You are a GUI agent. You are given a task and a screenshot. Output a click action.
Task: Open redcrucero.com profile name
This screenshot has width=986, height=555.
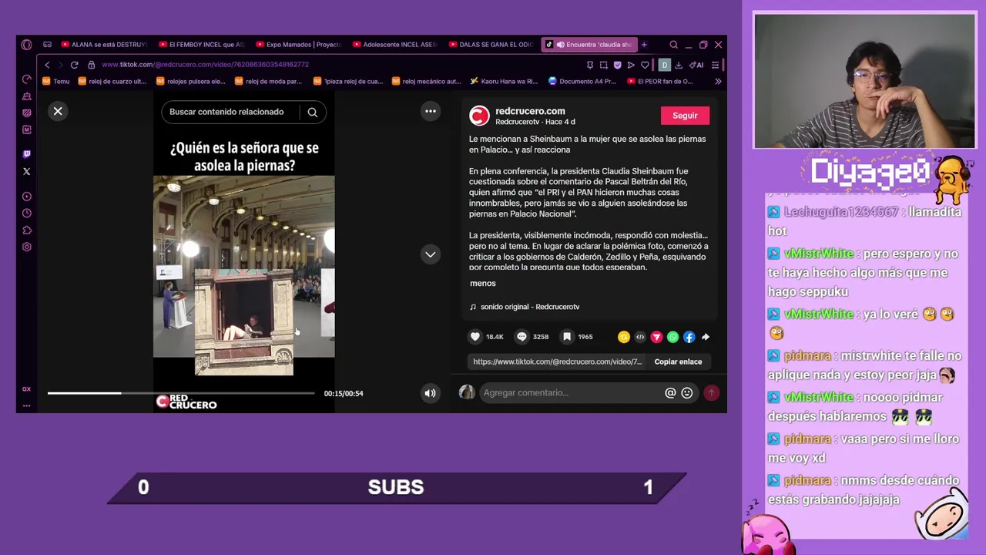pos(530,111)
